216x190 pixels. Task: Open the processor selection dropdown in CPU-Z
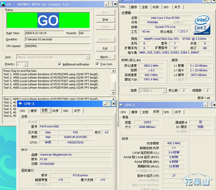(164, 91)
